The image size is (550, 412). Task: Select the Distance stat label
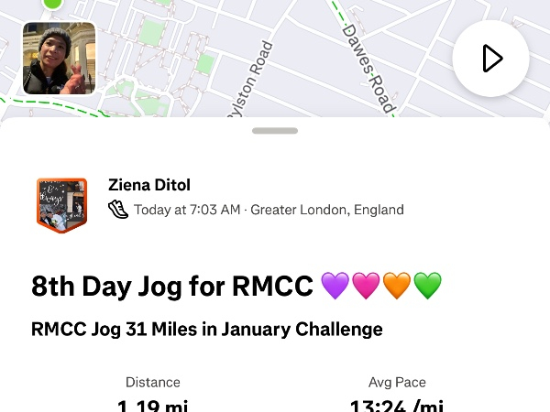[153, 382]
